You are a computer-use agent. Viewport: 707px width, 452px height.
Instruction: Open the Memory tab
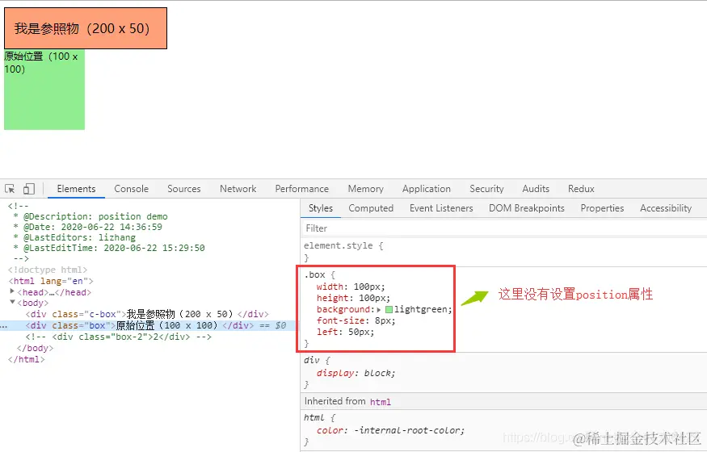coord(366,189)
